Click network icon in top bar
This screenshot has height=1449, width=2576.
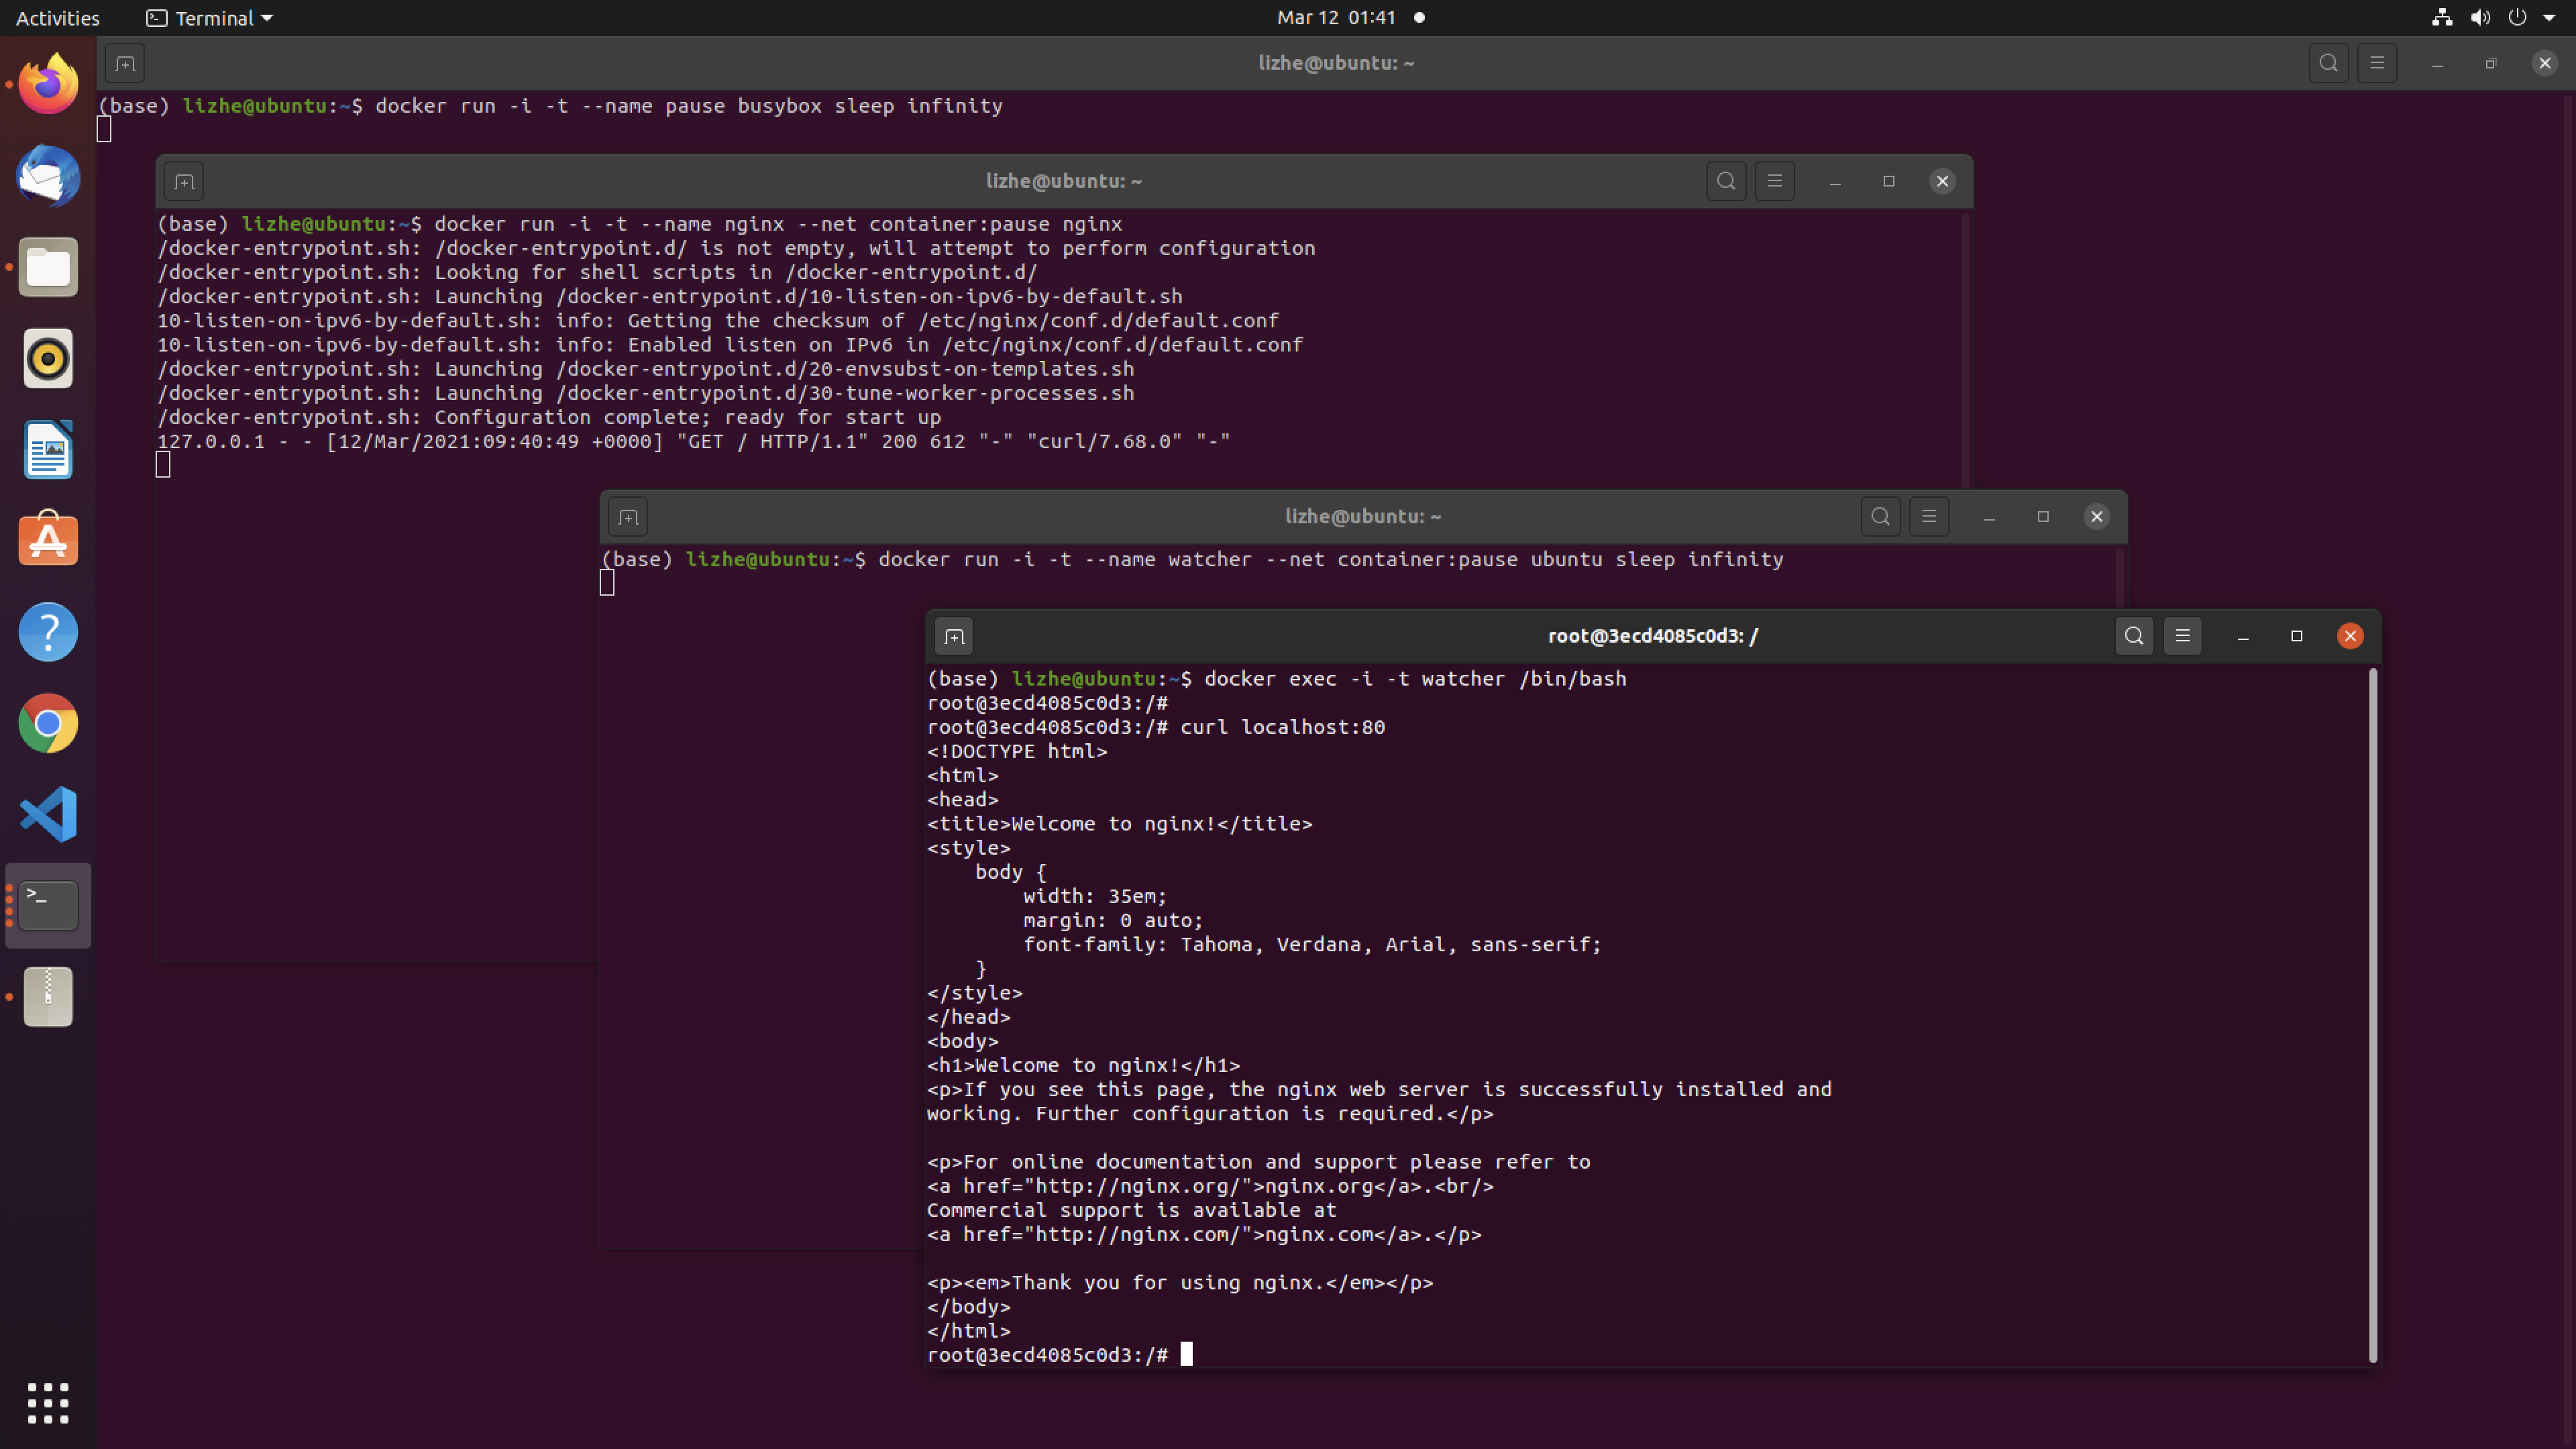[x=2442, y=17]
